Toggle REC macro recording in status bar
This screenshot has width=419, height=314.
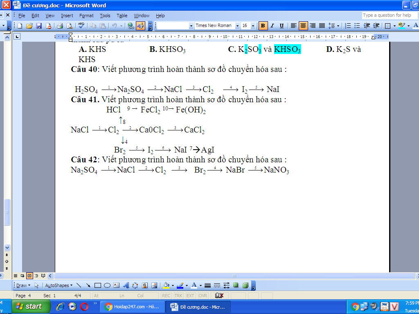click(x=166, y=296)
